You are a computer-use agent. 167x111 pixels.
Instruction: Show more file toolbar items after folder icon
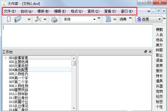point(29,19)
